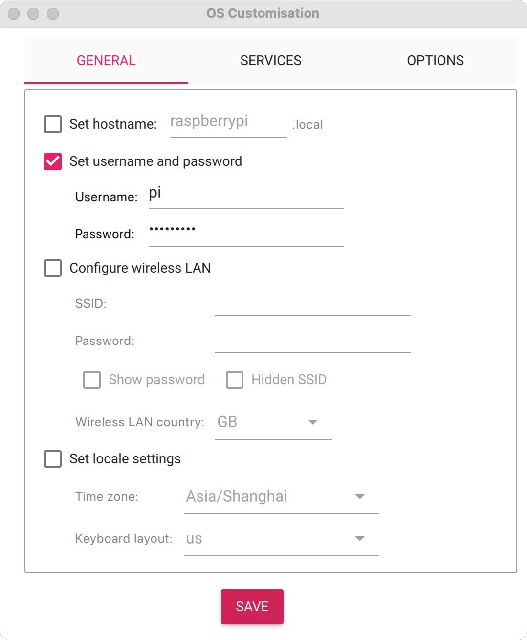Expand the Wireless LAN country dropdown arrow

pos(313,422)
